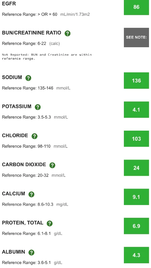Click the EGFR test name heading

pos(9,4)
